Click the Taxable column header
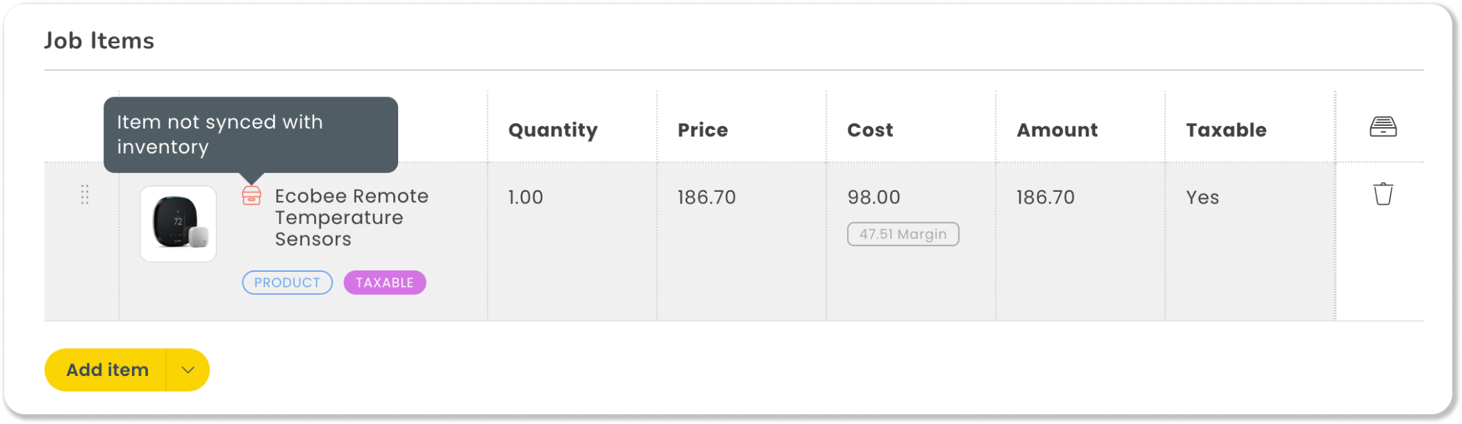Viewport: 1462px width, 424px height. click(1226, 130)
